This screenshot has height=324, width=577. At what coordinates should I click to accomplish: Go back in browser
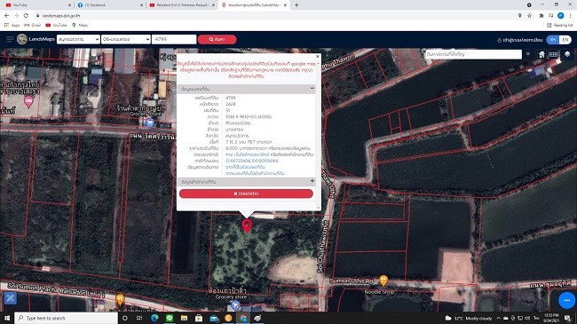[x=6, y=15]
